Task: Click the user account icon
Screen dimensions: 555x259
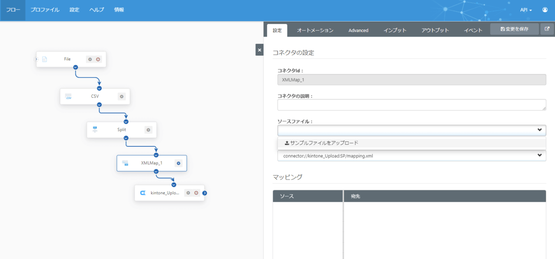Action: [x=545, y=10]
